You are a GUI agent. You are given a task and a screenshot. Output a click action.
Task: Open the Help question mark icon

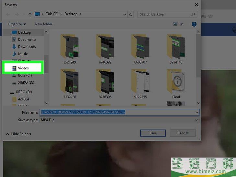pyautogui.click(x=194, y=24)
